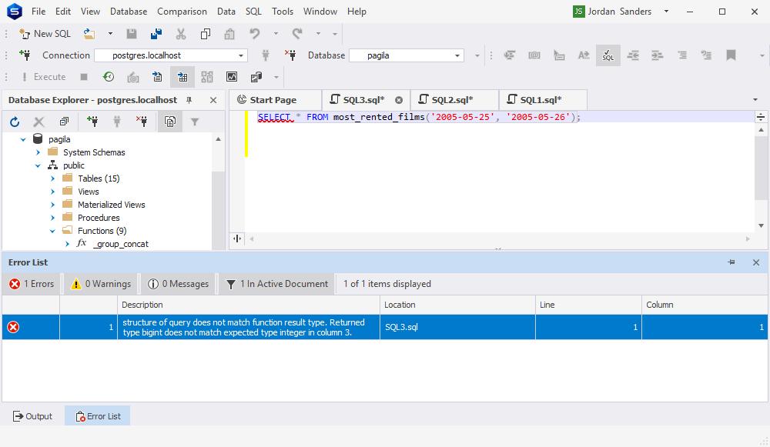Click the Paste icon on the toolbar
This screenshot has width=770, height=447.
tap(228, 34)
